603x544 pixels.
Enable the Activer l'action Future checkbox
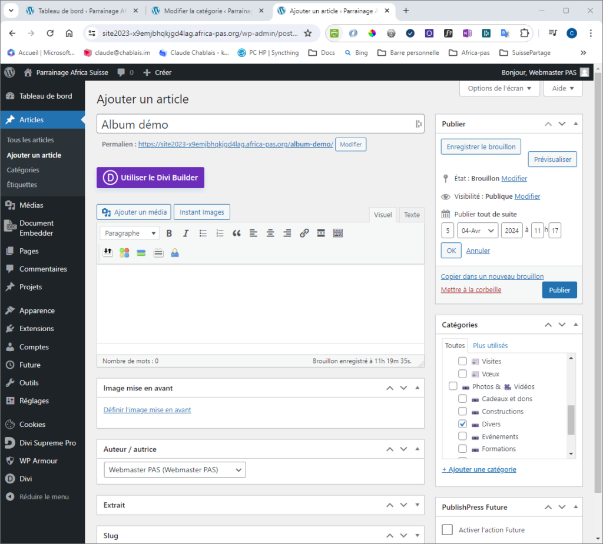pos(448,530)
